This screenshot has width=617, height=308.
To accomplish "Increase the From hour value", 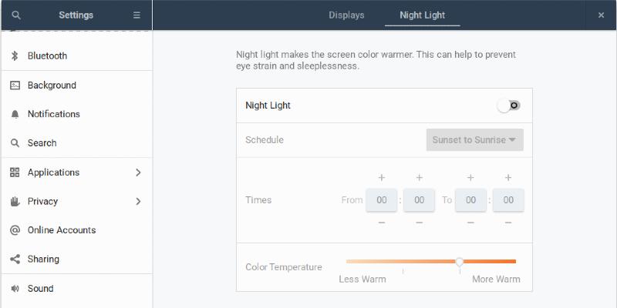I will coord(381,178).
